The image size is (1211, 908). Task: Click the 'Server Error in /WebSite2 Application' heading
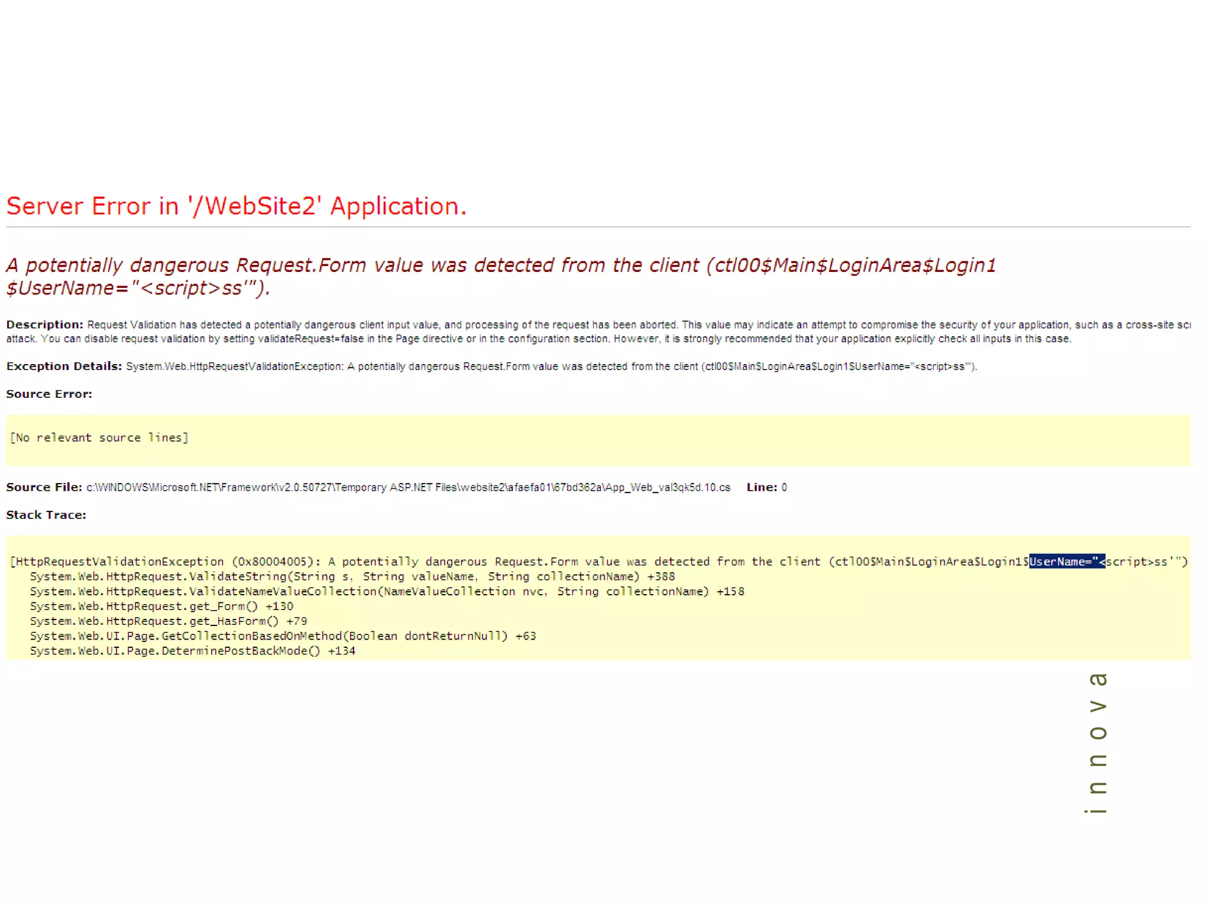click(237, 206)
